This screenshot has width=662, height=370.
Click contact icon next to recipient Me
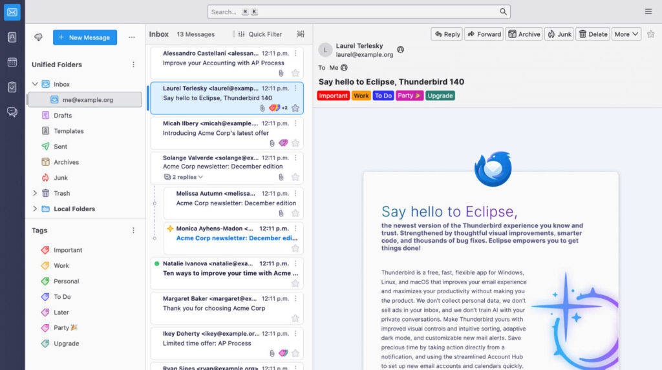(344, 68)
